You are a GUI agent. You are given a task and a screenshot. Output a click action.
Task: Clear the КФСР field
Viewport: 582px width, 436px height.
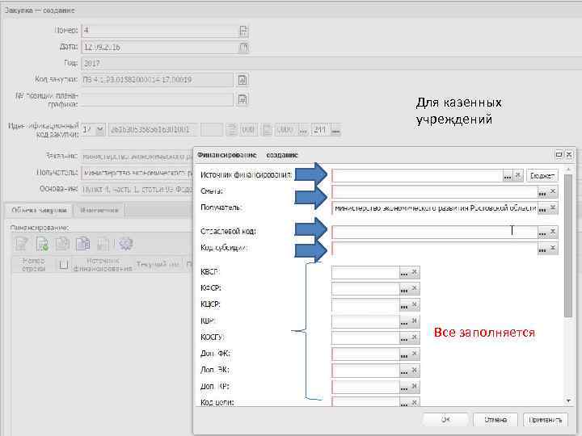(x=415, y=289)
